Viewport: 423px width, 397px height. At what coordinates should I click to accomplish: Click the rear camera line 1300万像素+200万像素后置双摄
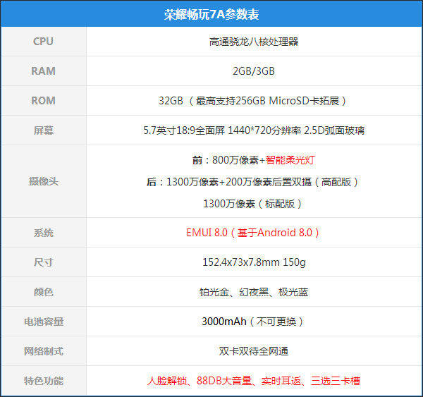coord(252,182)
